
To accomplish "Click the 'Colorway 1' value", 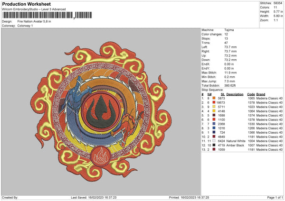I will [25, 26].
